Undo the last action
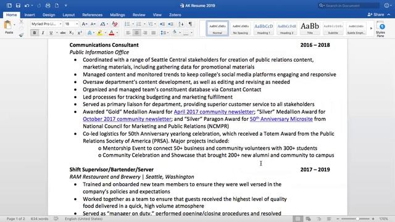 tap(27, 6)
